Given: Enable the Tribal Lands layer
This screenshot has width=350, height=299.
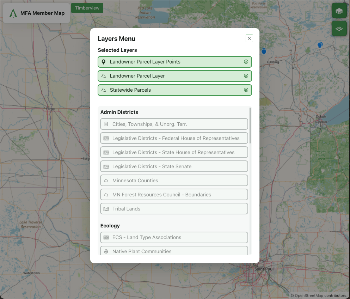Looking at the screenshot, I should point(174,209).
